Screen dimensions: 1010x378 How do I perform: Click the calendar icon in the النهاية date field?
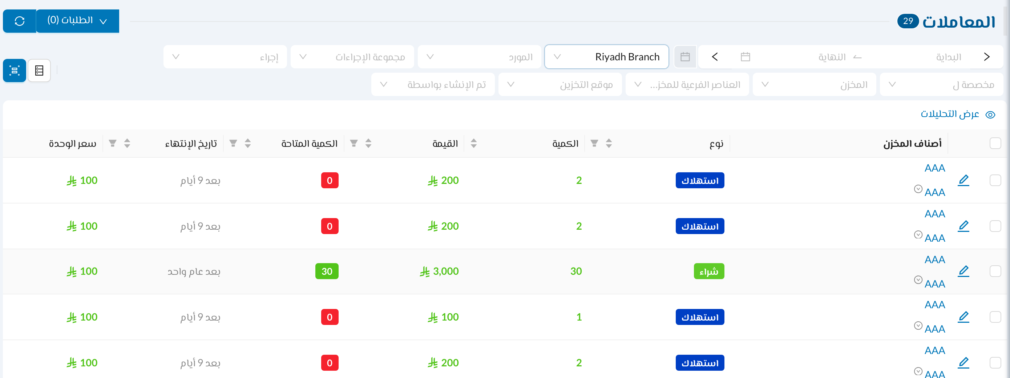pos(746,57)
